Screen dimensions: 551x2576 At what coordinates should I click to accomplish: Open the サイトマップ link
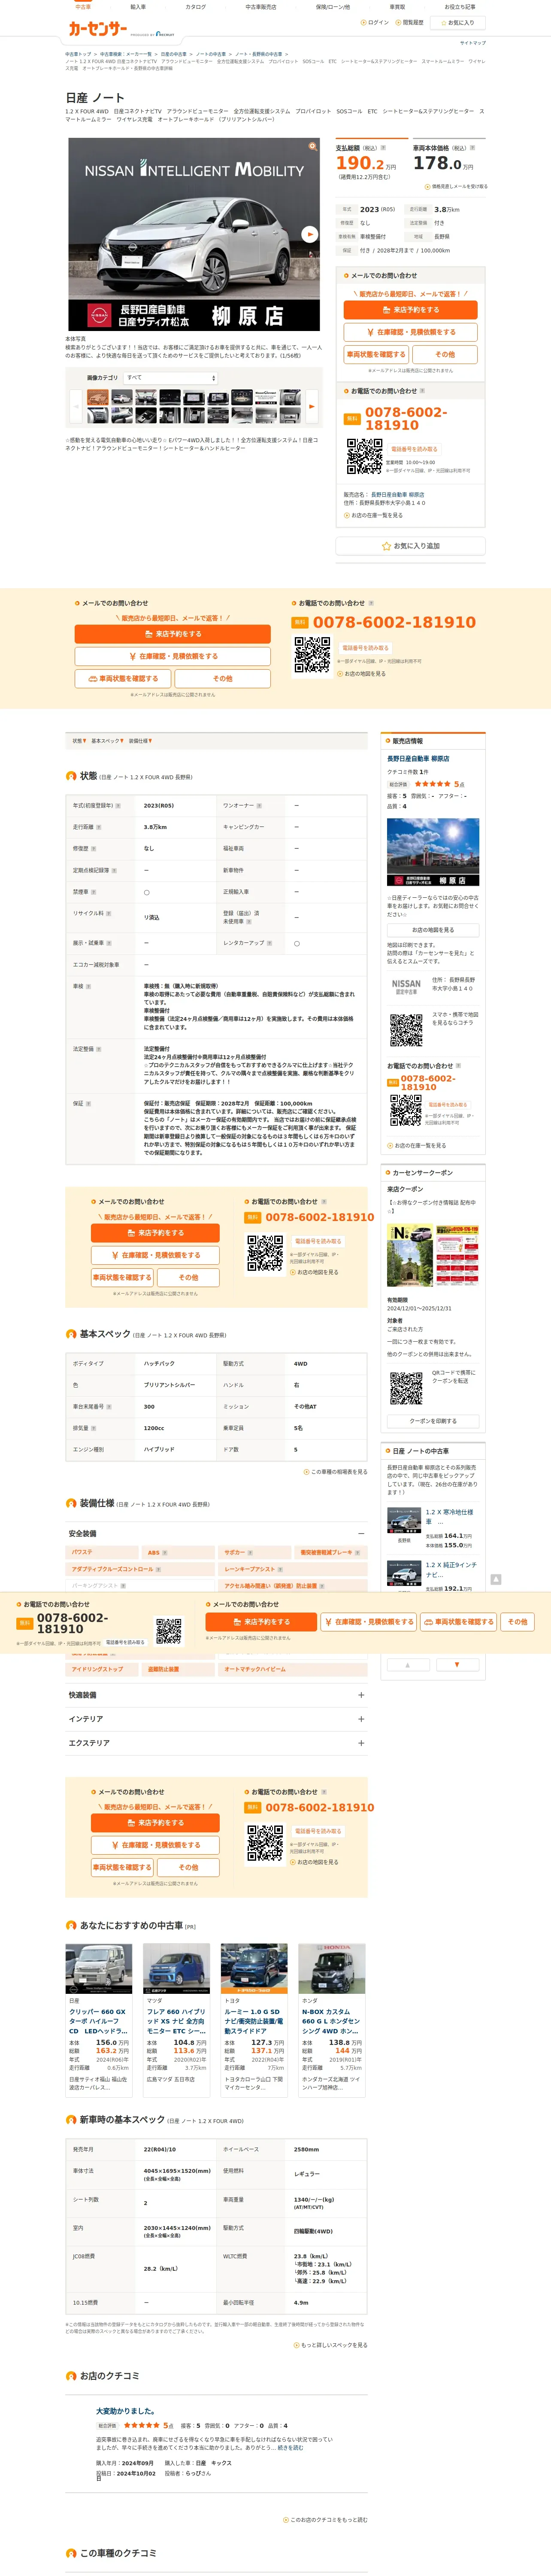pos(472,43)
